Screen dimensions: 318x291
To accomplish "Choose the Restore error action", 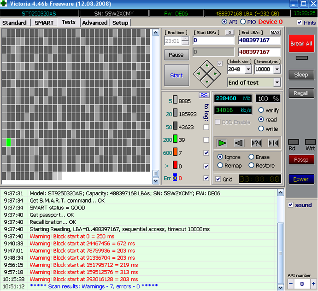I will (x=251, y=165).
